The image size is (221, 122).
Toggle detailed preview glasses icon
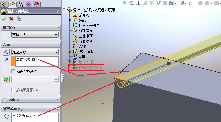click(19, 19)
